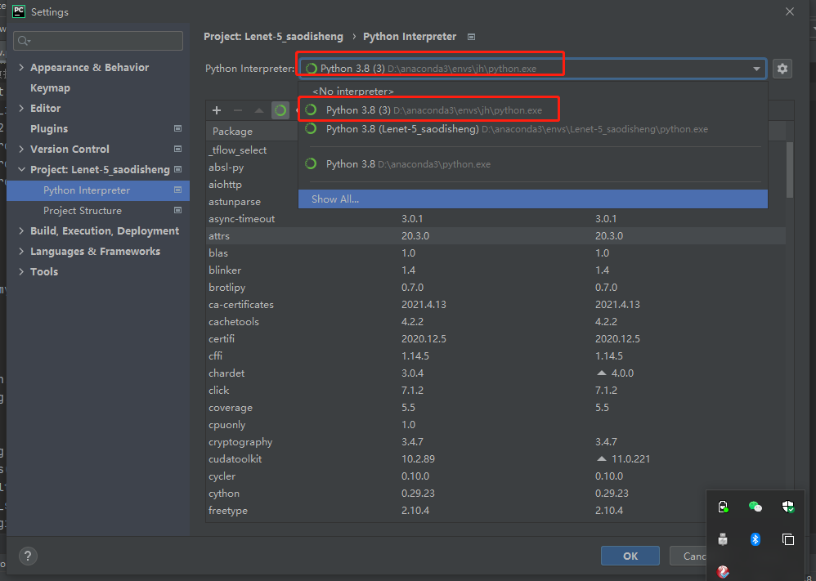Click the Project: Lenet-5_saodisheng breadcrumb
This screenshot has height=581, width=816.
coord(273,37)
